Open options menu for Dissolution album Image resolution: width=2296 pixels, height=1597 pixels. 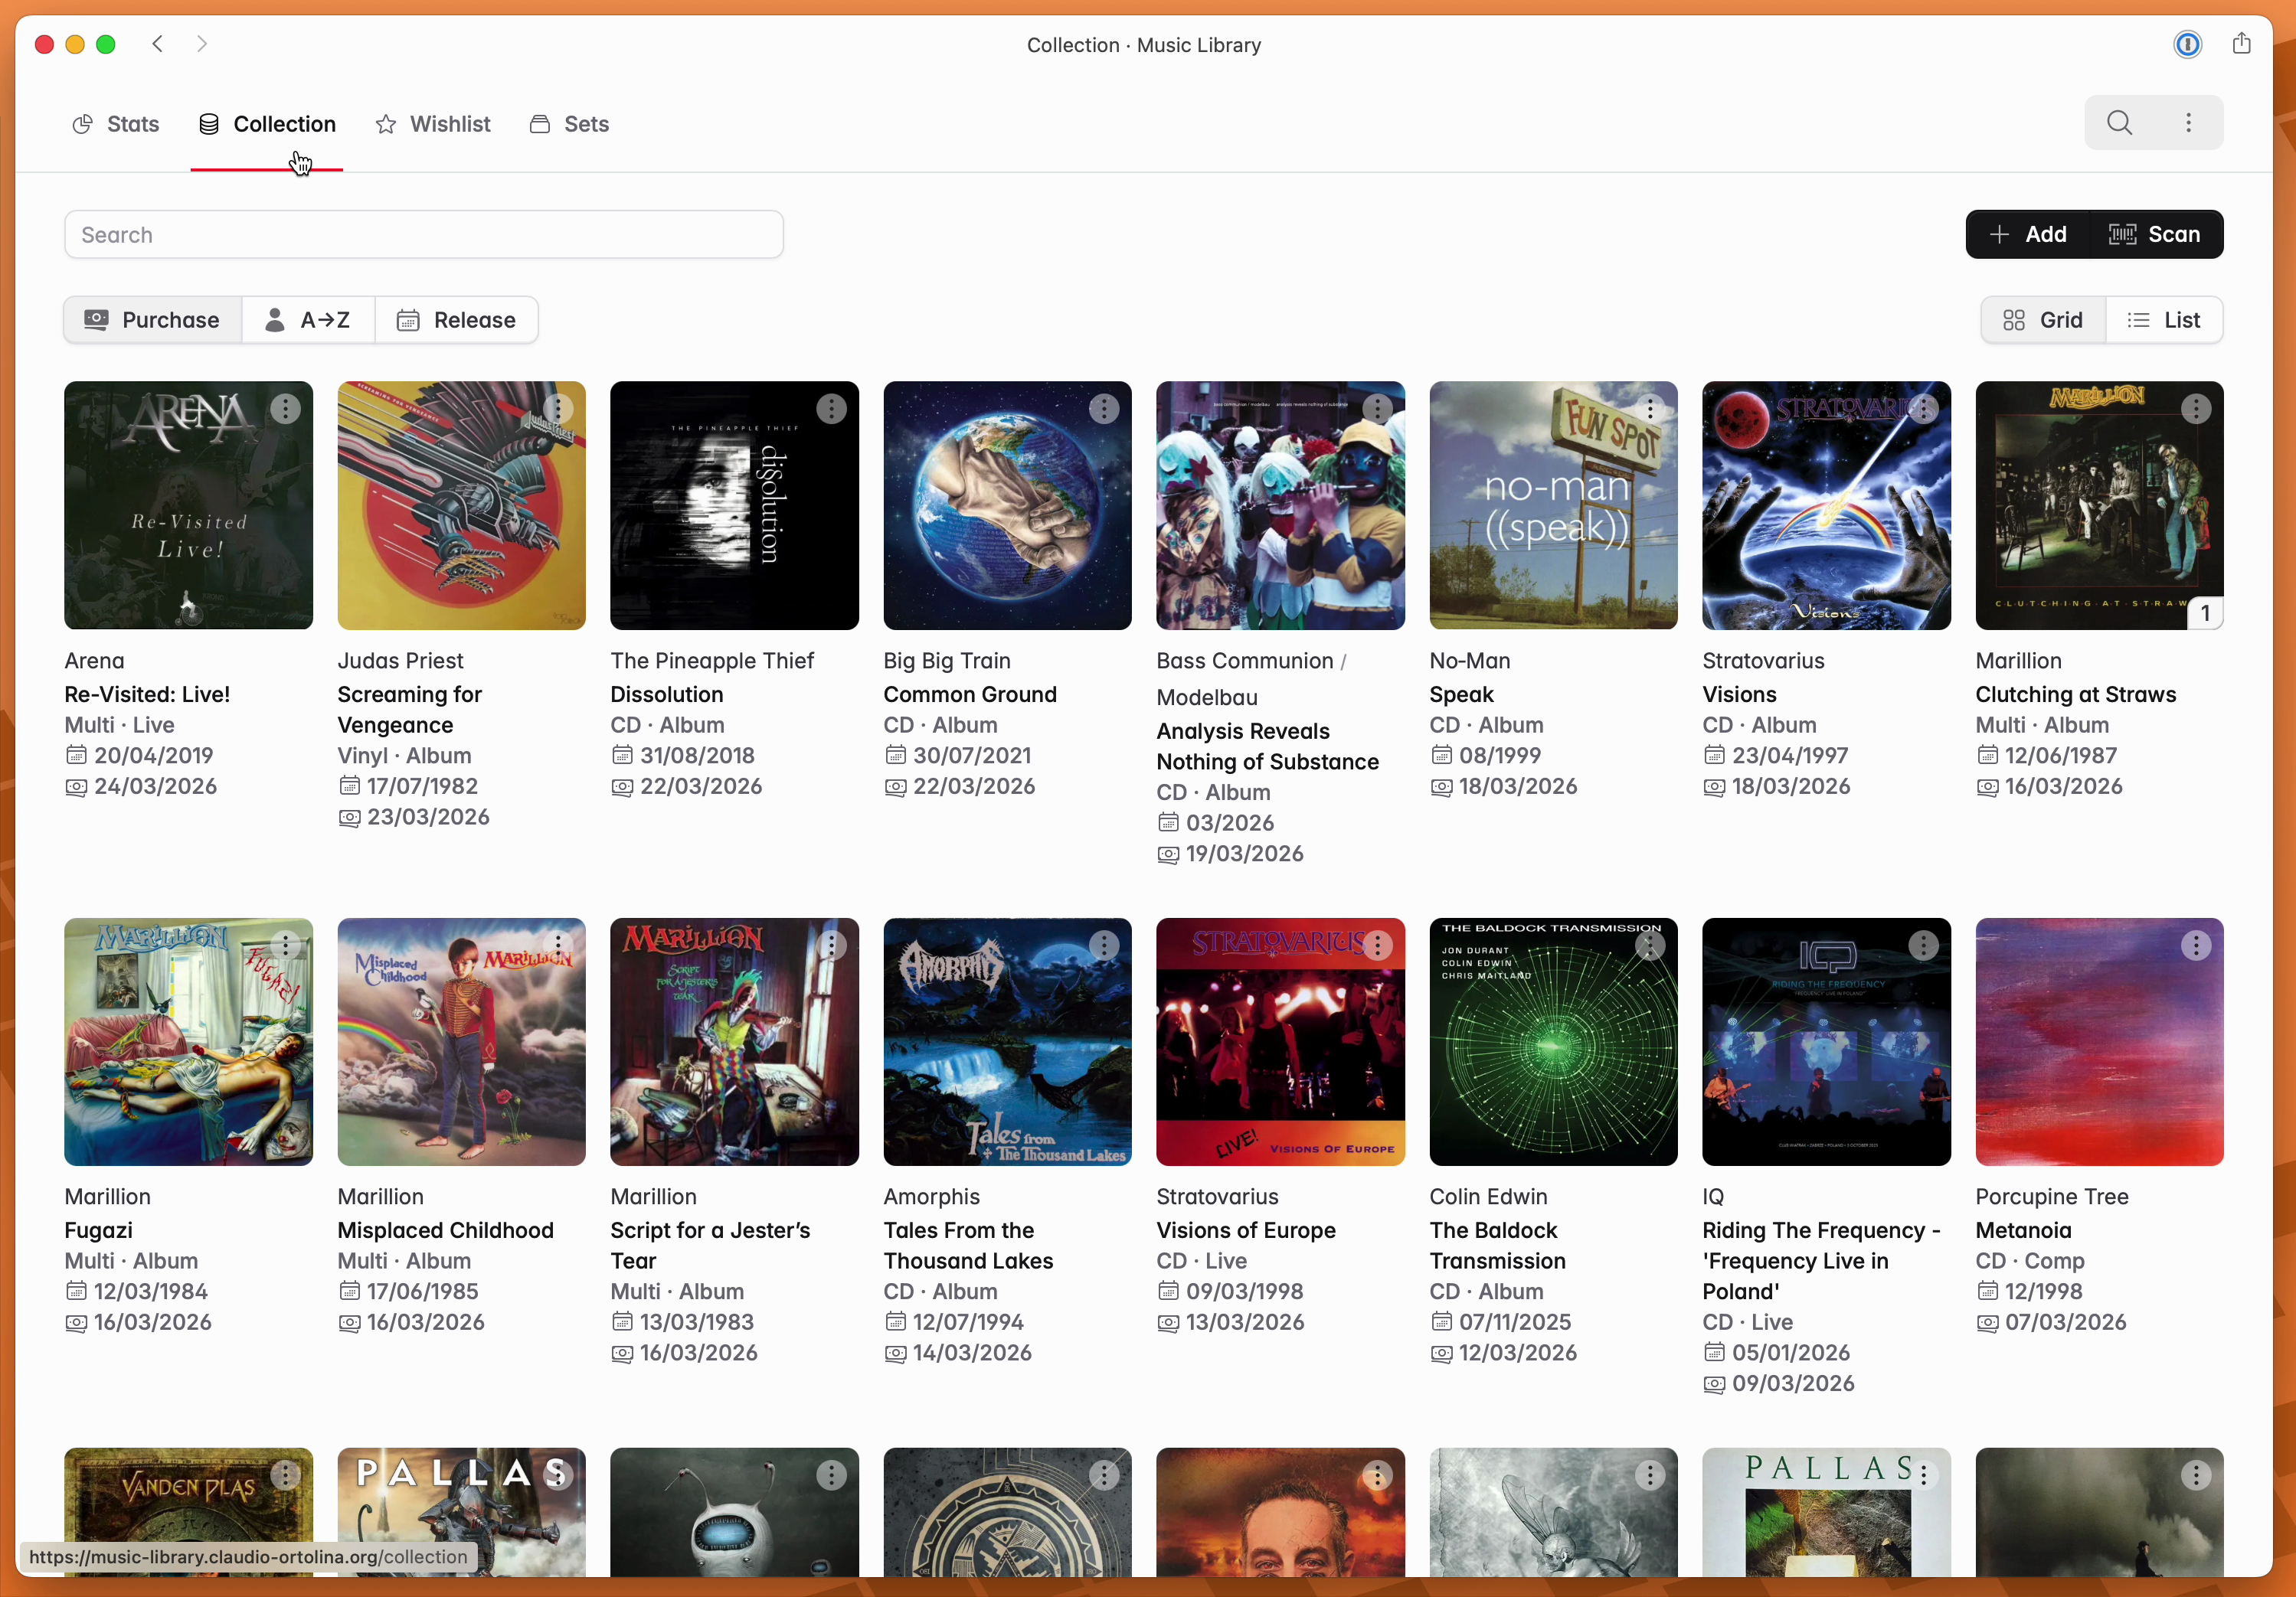click(x=831, y=409)
